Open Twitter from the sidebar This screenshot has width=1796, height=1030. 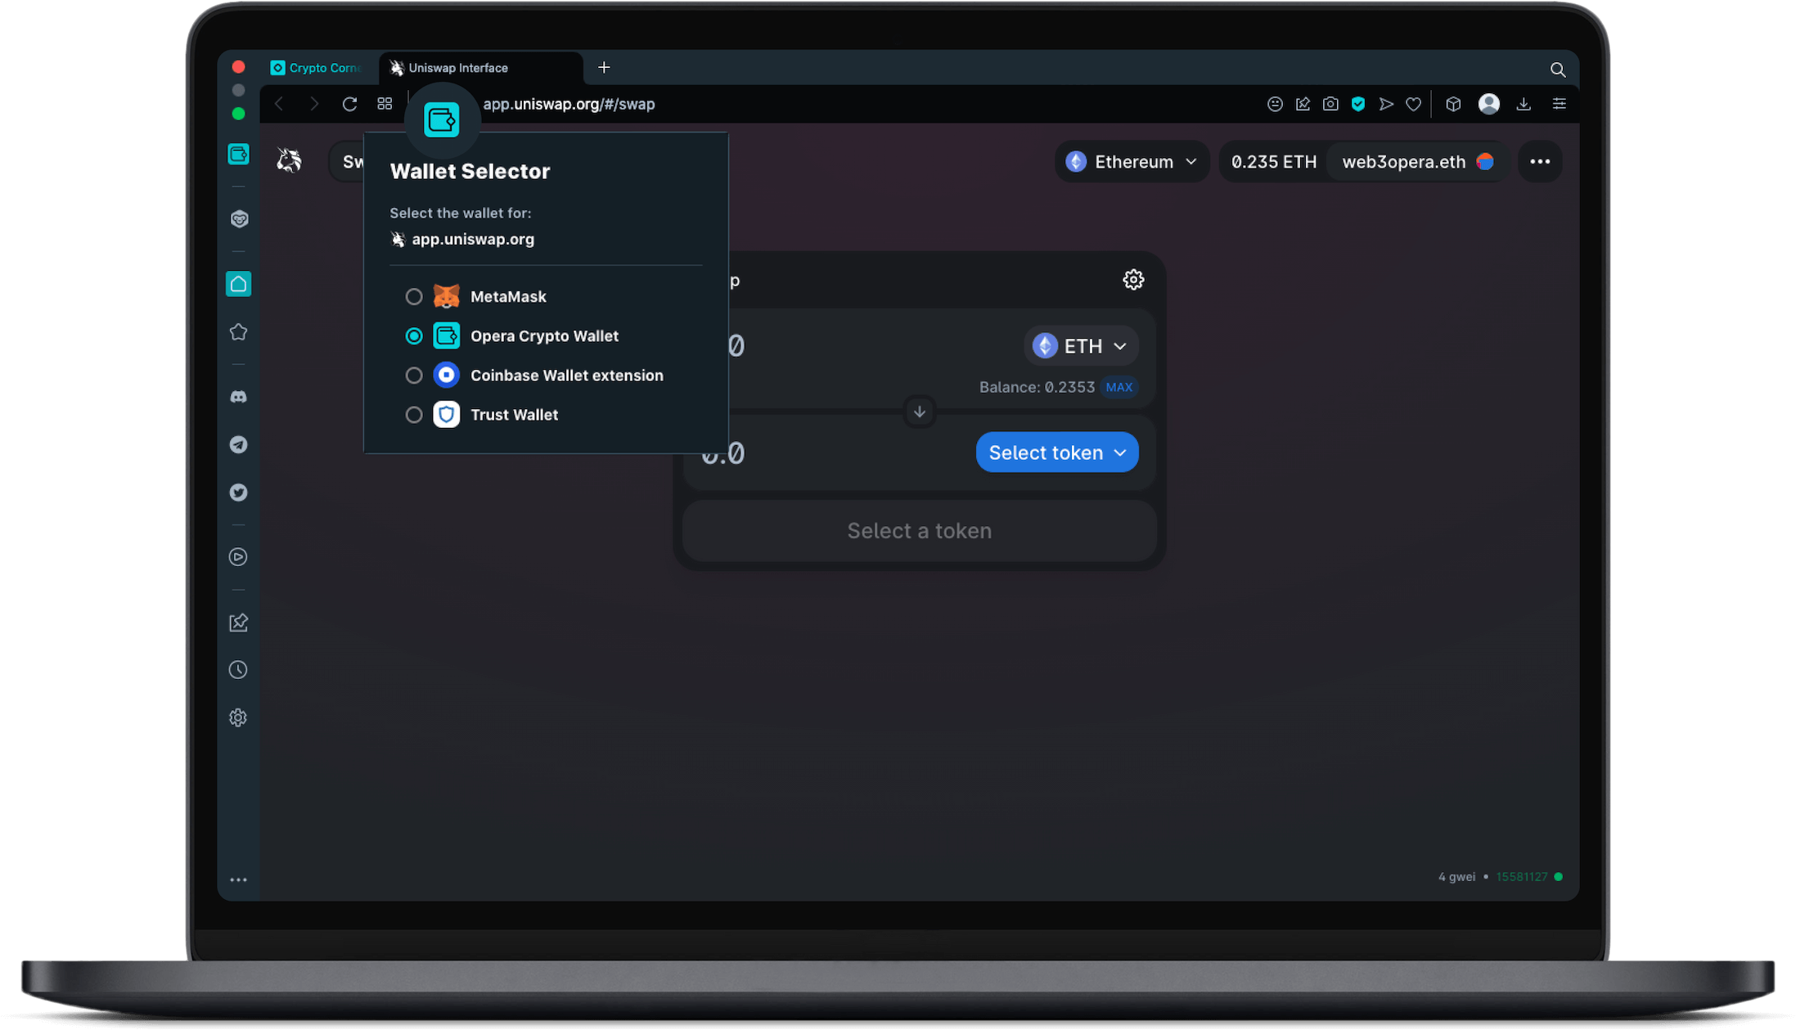(238, 493)
